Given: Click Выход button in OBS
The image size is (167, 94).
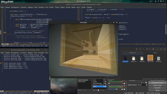Looking at the screenshot, I should 157,90.
